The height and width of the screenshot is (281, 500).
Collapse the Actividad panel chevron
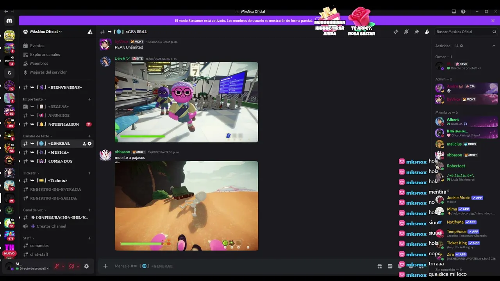click(493, 46)
